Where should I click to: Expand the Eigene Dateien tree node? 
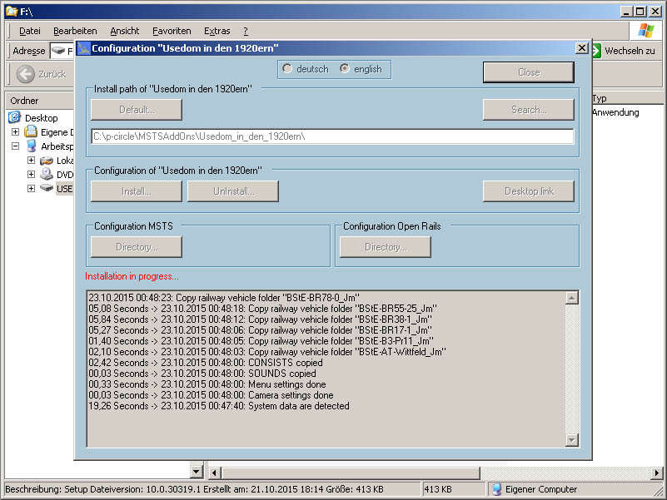click(x=15, y=132)
